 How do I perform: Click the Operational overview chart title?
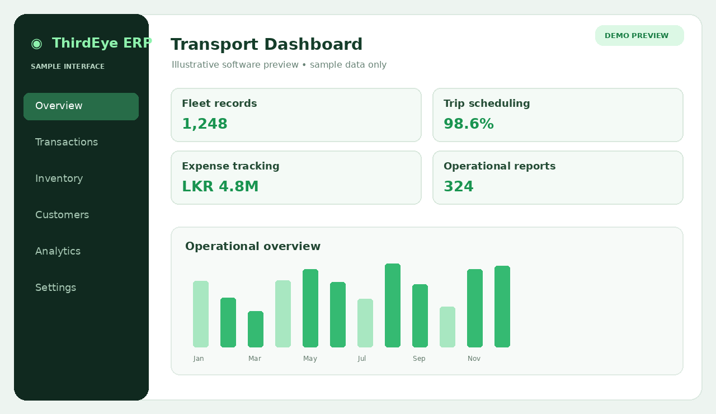pos(253,247)
